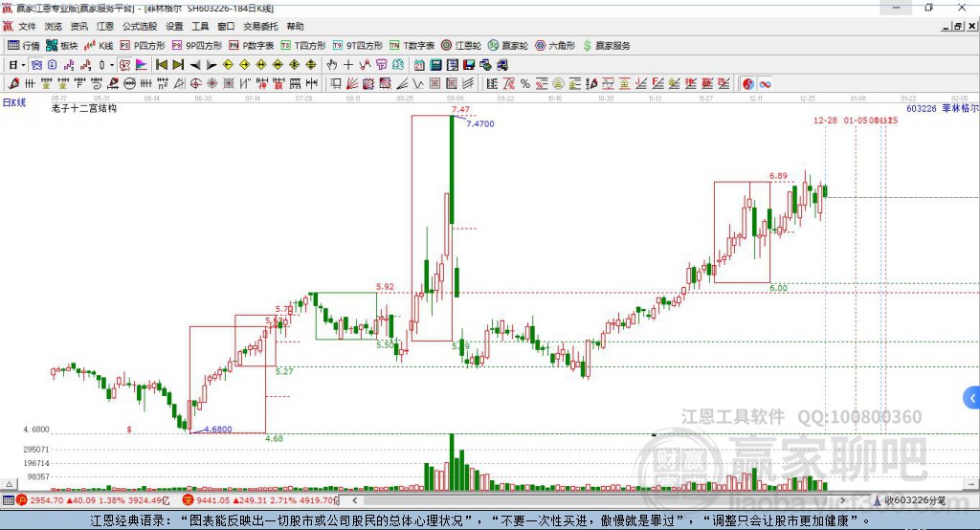The height and width of the screenshot is (530, 980).
Task: Open the 帮助 menu
Action: 295,26
